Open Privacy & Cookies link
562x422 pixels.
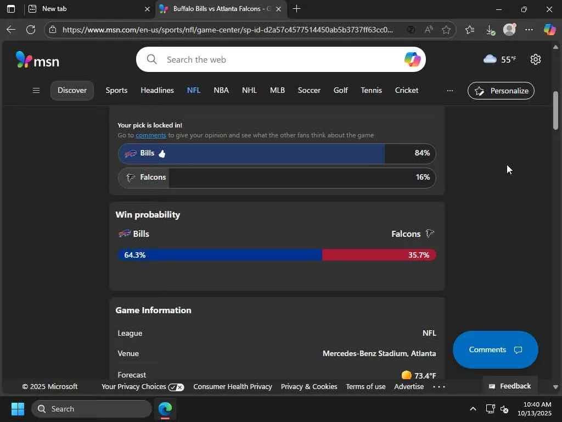coord(309,387)
